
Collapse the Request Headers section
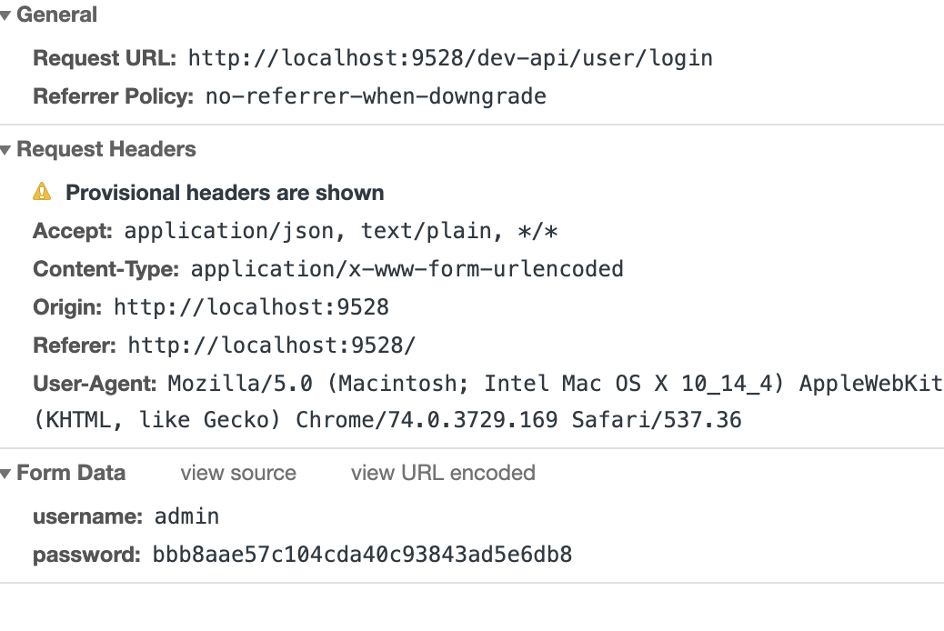[7, 149]
